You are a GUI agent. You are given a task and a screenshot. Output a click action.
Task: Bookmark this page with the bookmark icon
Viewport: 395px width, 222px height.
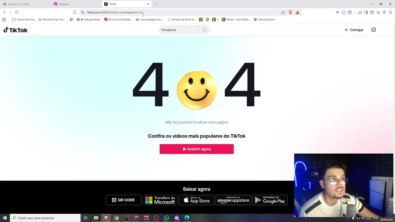[x=74, y=12]
